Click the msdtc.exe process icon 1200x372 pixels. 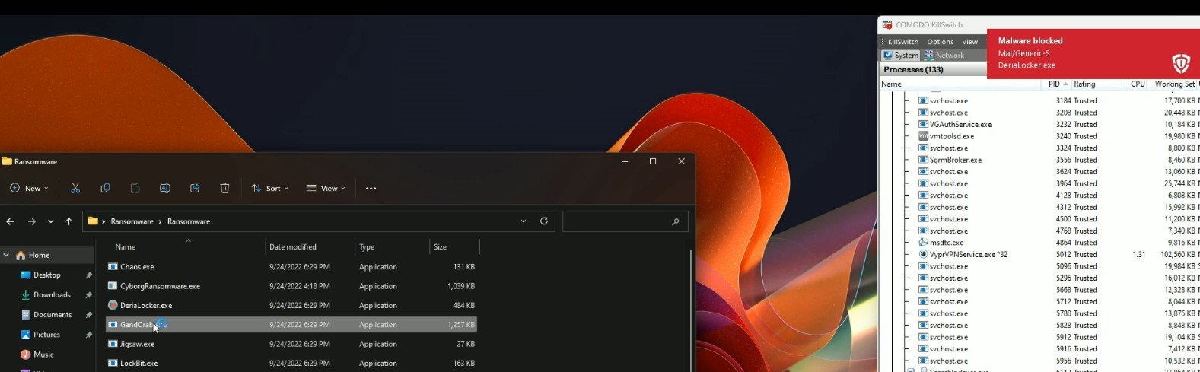tap(923, 243)
